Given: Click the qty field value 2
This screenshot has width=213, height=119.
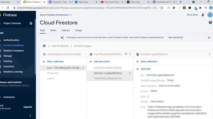Looking at the screenshot, I should [148, 96].
